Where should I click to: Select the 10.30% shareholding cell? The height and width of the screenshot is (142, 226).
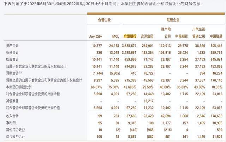(x=217, y=87)
